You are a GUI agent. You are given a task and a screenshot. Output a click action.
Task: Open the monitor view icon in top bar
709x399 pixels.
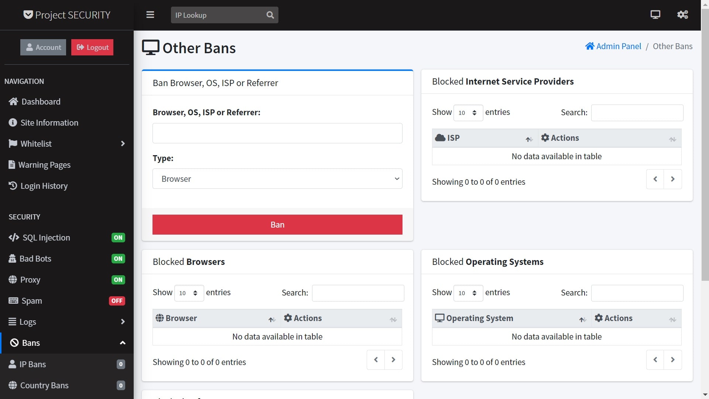pos(655,14)
